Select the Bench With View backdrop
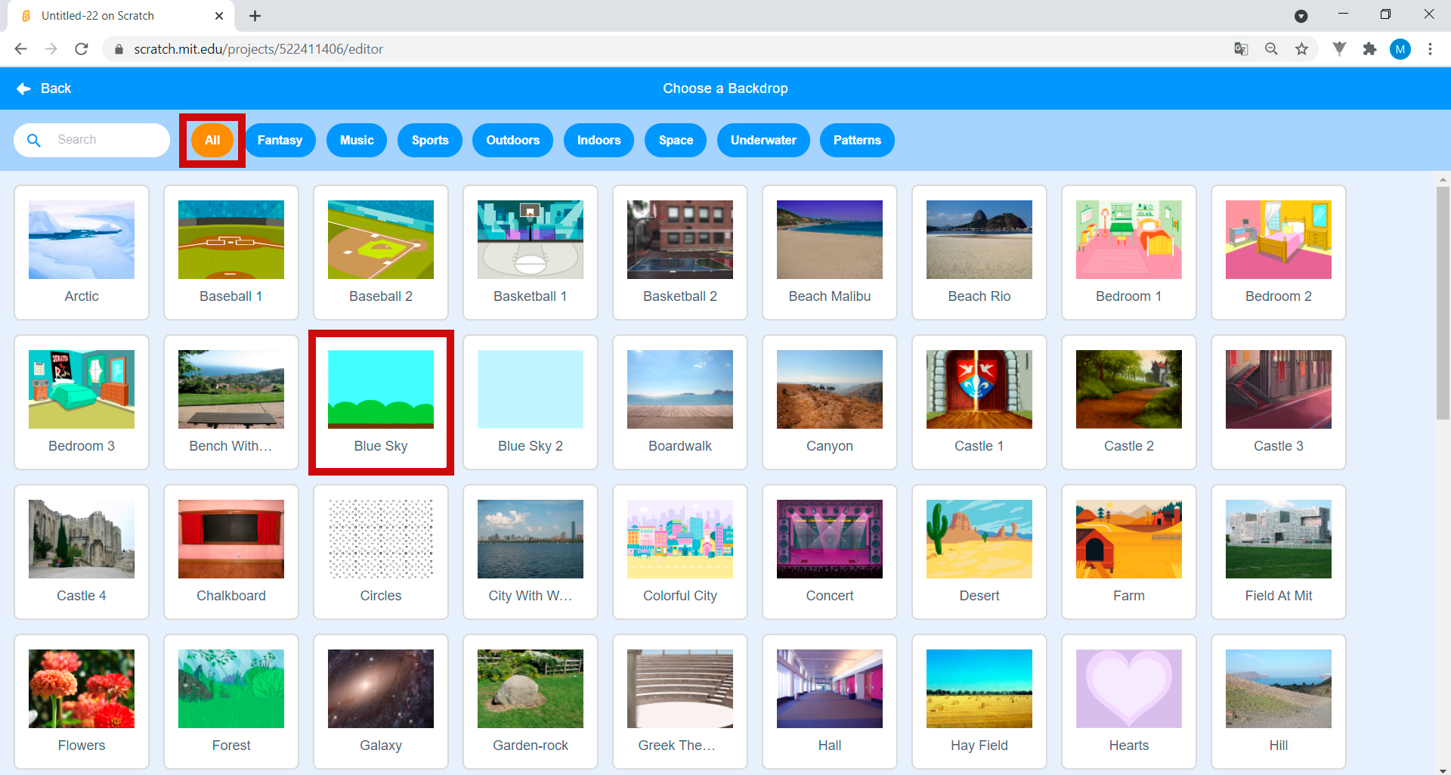The width and height of the screenshot is (1451, 775). click(231, 402)
